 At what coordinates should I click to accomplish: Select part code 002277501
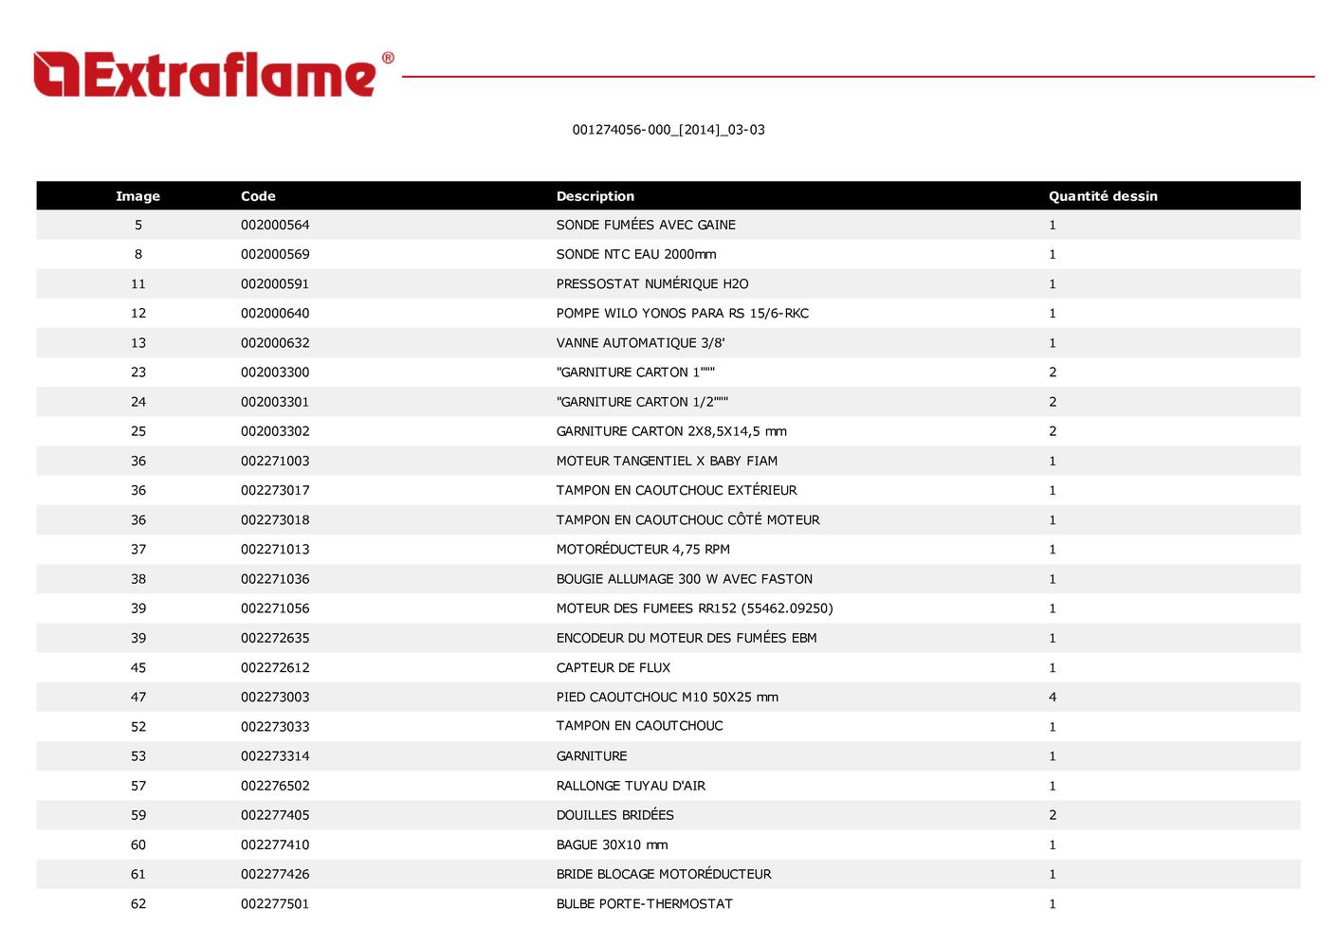[275, 904]
